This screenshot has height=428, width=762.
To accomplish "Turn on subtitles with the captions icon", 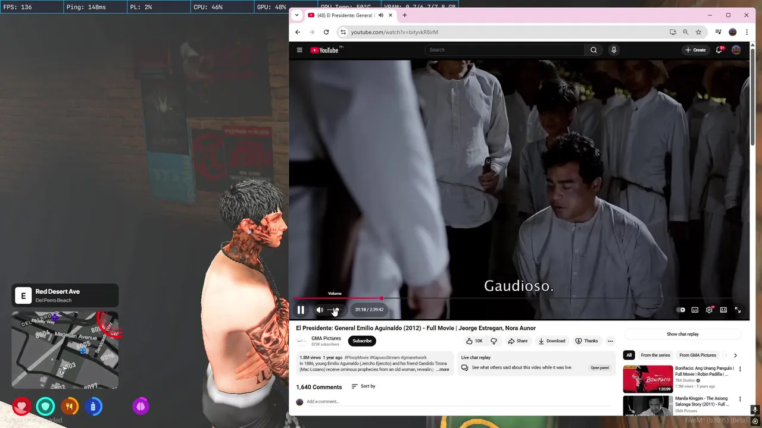I will tap(695, 310).
